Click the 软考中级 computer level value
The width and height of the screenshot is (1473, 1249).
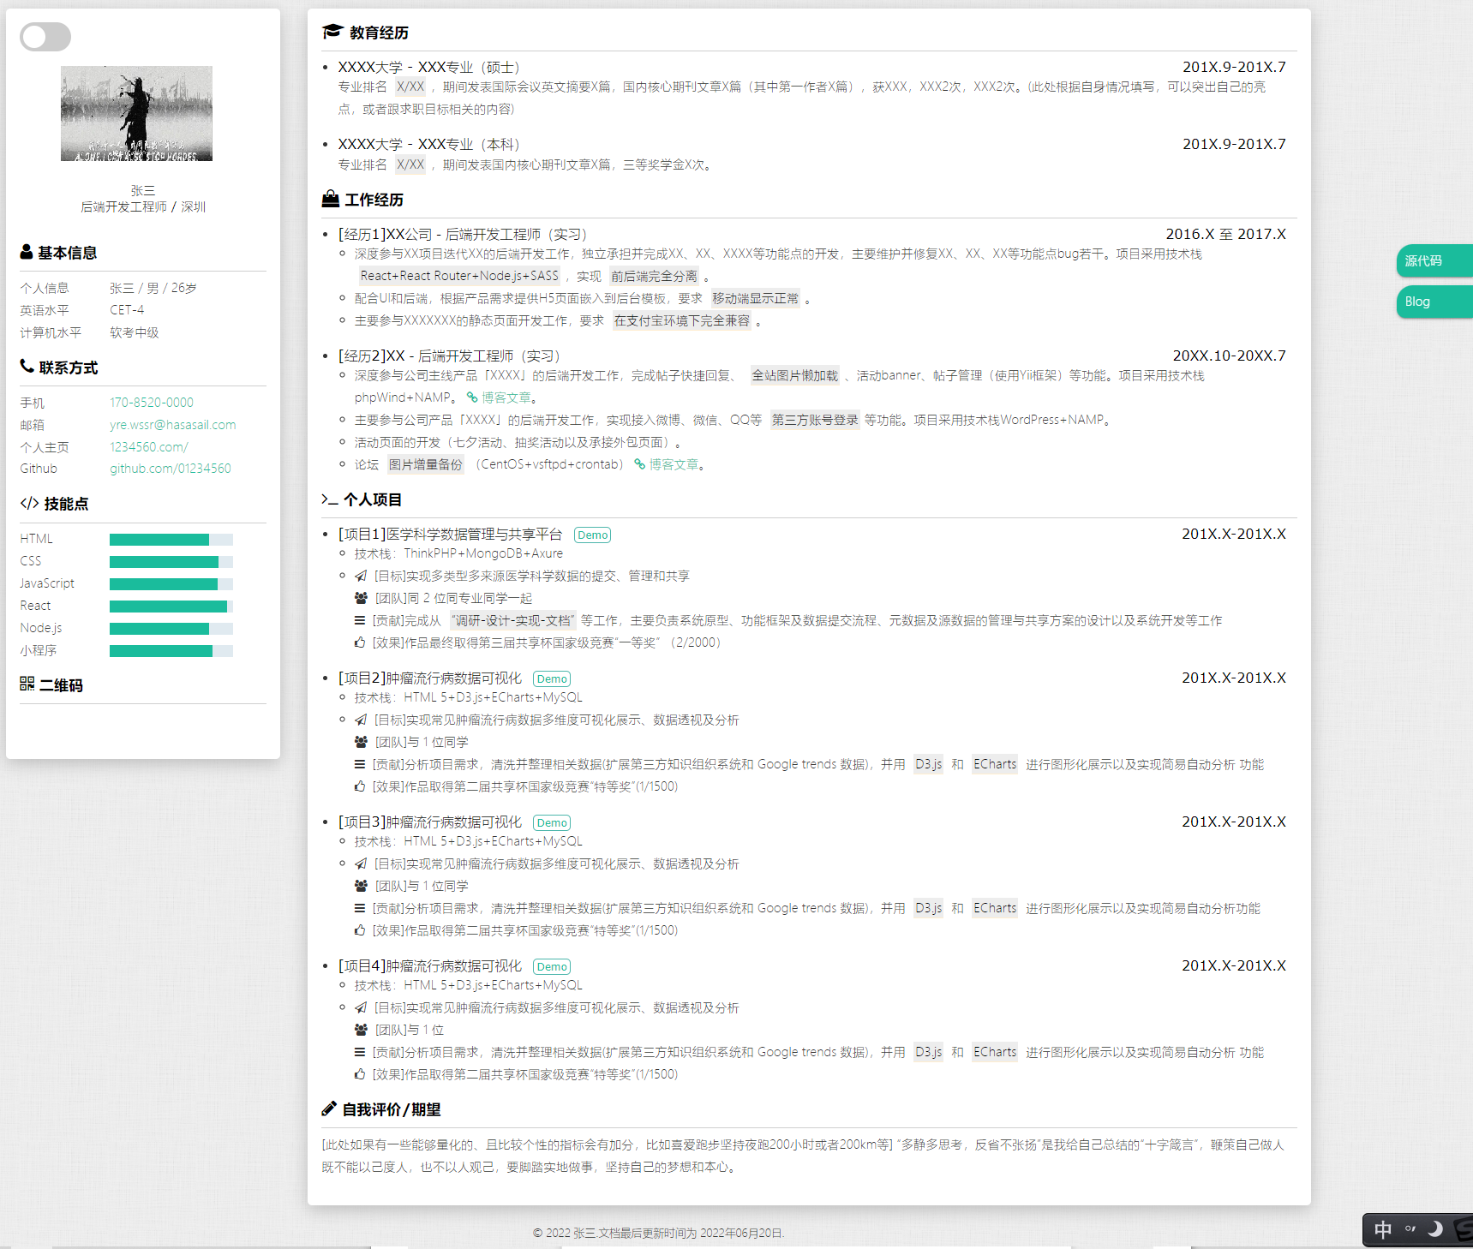[x=135, y=332]
